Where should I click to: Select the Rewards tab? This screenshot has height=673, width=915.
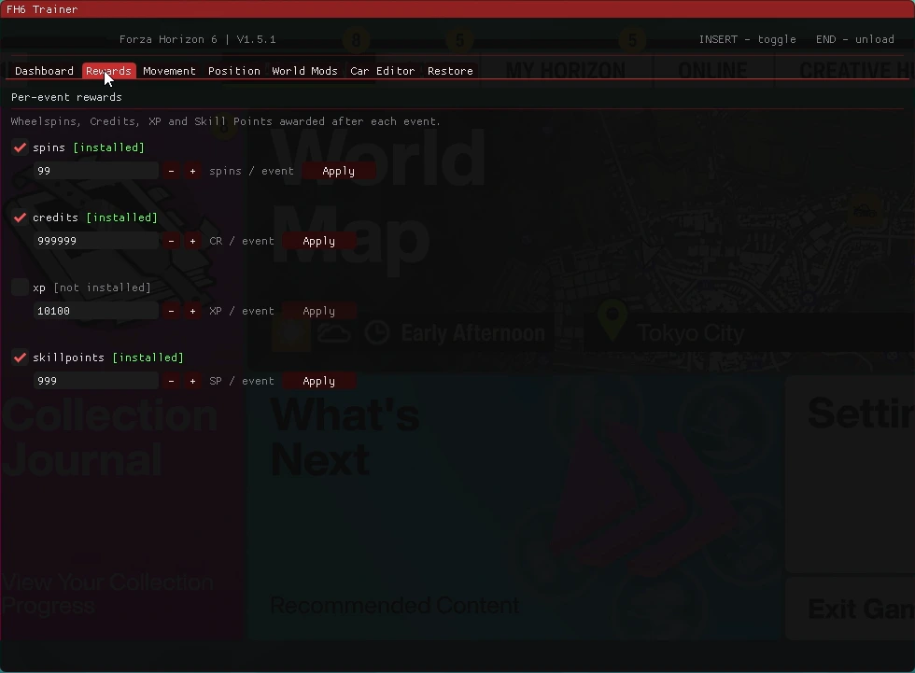[108, 71]
